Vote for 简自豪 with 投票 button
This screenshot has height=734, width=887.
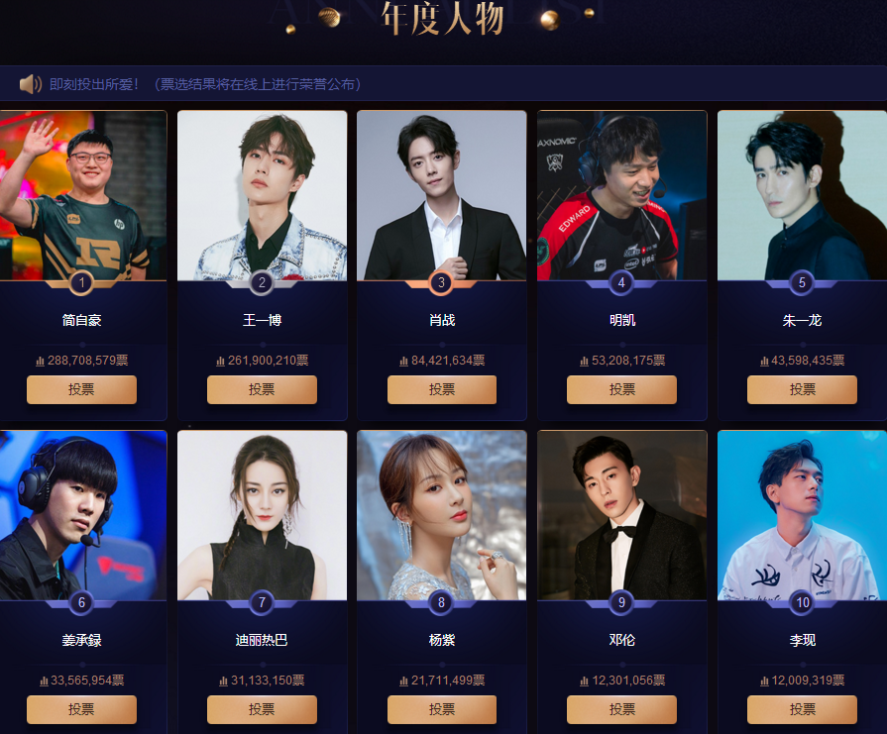[81, 389]
